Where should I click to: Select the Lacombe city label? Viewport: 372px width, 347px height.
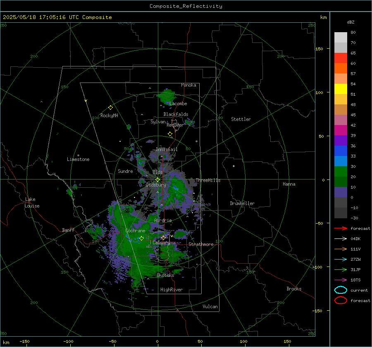178,104
